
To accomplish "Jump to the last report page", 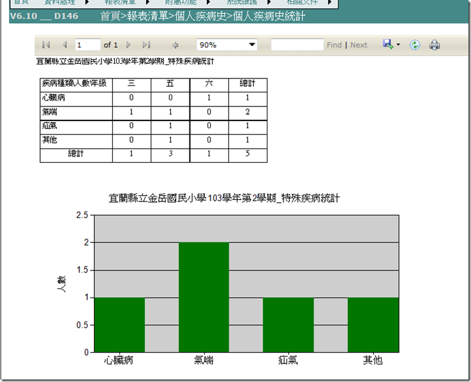I will (146, 45).
